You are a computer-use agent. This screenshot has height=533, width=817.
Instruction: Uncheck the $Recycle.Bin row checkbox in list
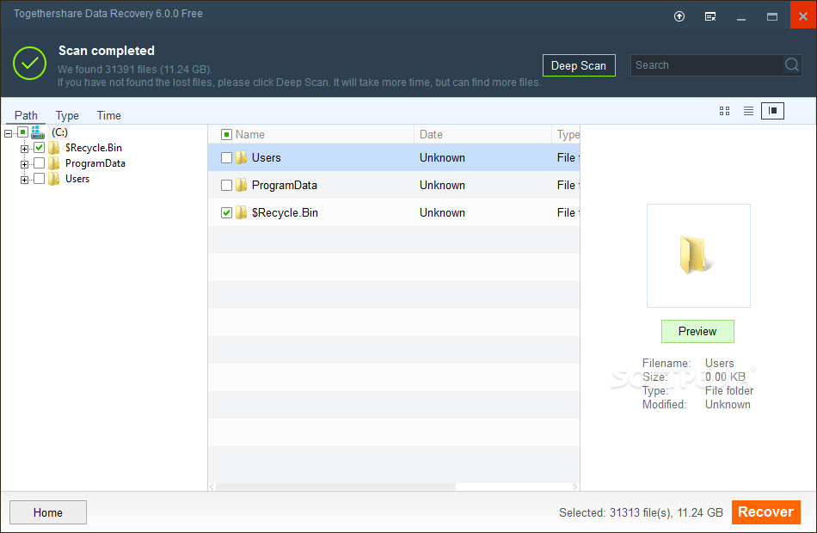click(x=226, y=212)
